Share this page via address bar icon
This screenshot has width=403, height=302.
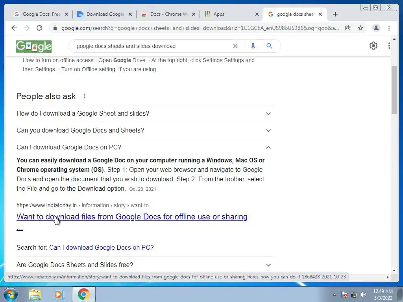click(x=348, y=28)
